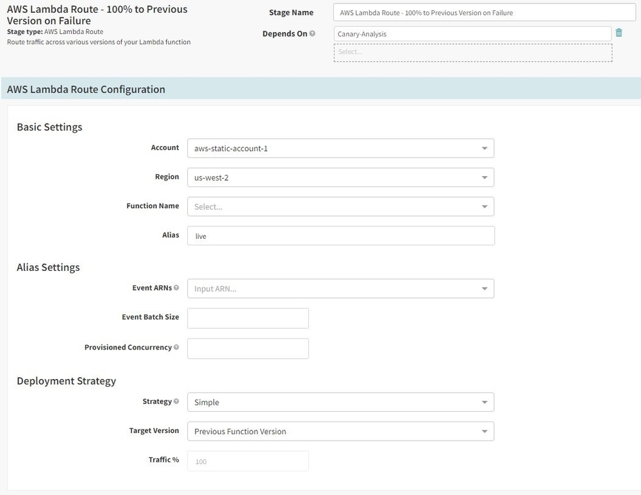
Task: Click the stage title heading text
Action: coord(97,15)
